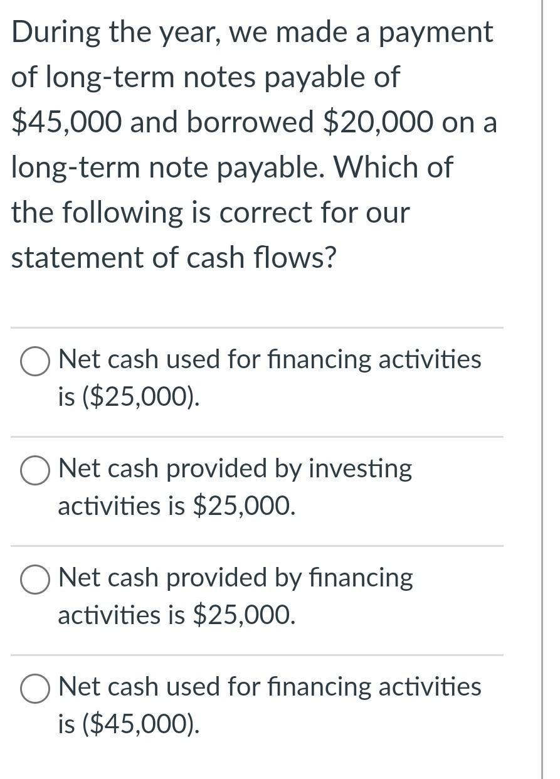Click the phrase "Net cash provided by investing"
The width and height of the screenshot is (560, 779).
[234, 469]
